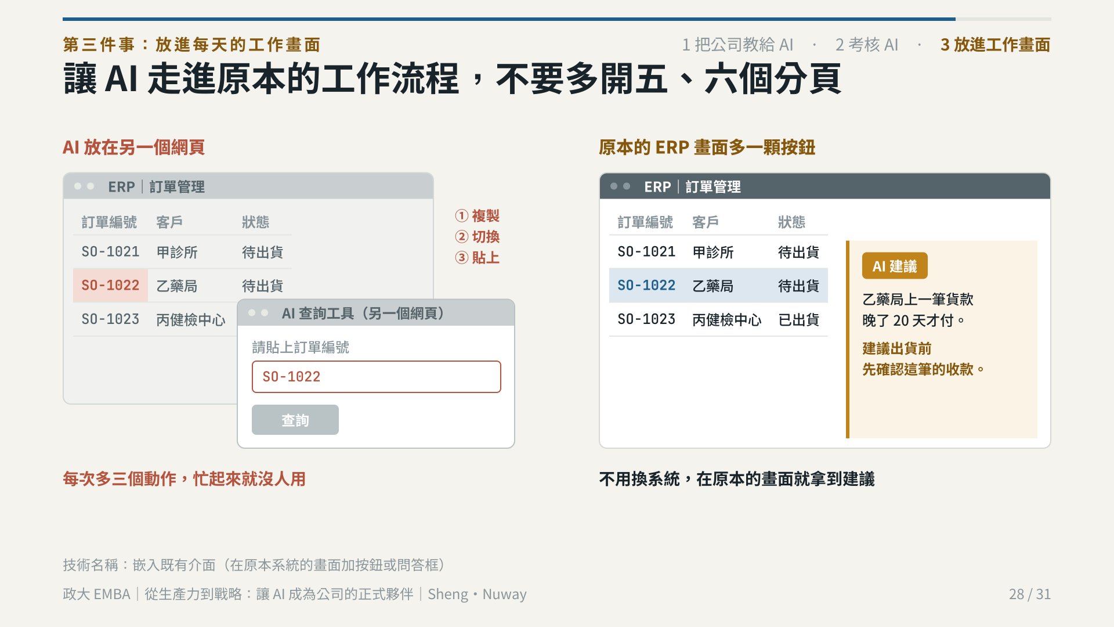
Task: Click 狀態 column header in right ERP
Action: click(792, 222)
